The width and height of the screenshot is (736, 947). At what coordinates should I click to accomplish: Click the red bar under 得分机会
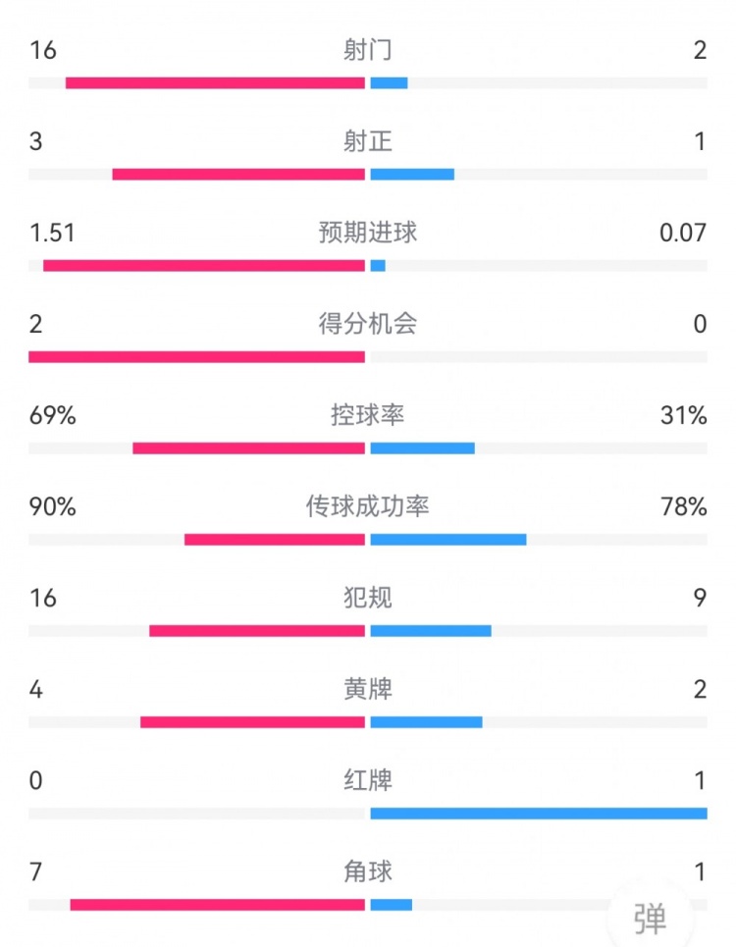coord(196,356)
